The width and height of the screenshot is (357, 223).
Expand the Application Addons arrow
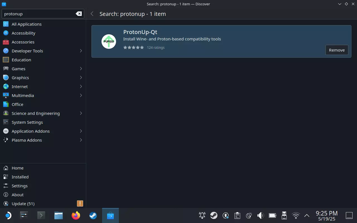[81, 131]
